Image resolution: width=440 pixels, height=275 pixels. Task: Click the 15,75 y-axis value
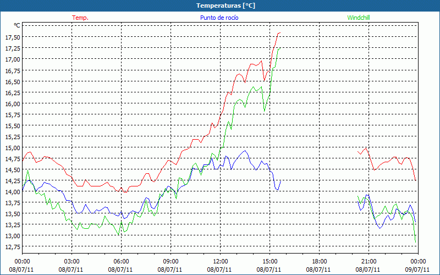click(13, 114)
